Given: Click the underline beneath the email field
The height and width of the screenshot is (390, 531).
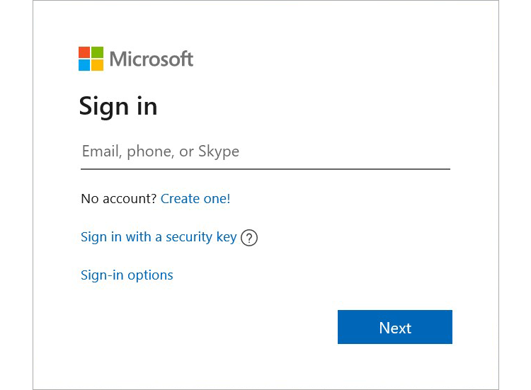Looking at the screenshot, I should [x=265, y=169].
